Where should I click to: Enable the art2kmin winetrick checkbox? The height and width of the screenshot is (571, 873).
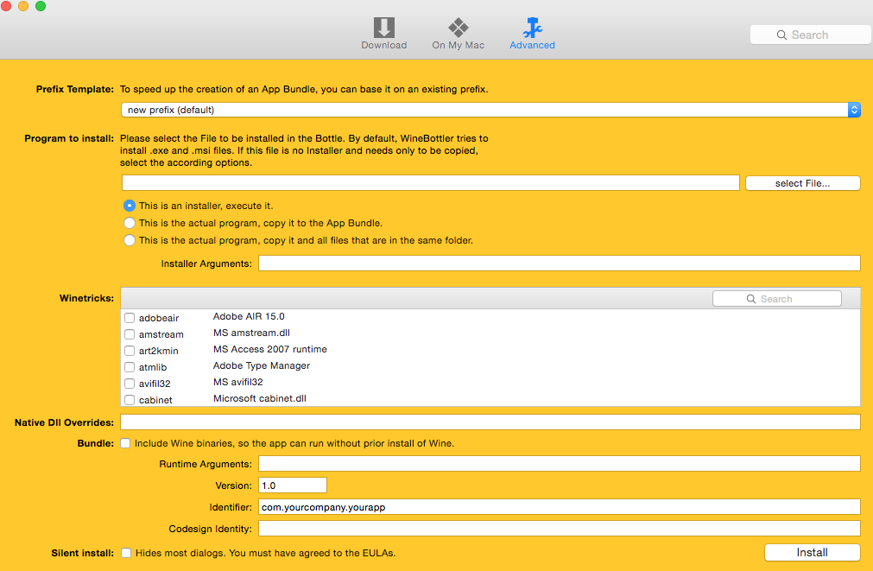coord(130,351)
